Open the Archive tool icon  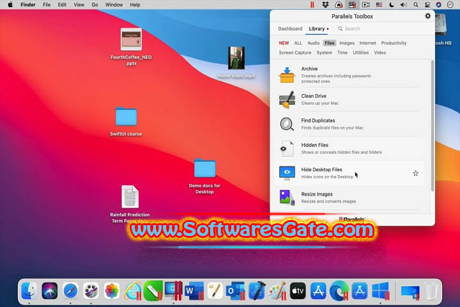(287, 75)
